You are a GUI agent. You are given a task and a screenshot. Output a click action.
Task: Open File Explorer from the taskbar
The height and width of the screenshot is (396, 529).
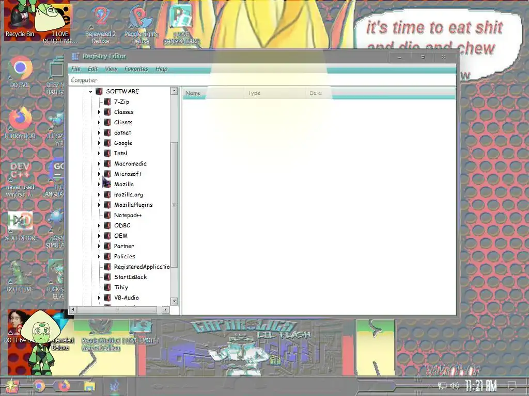click(x=89, y=386)
